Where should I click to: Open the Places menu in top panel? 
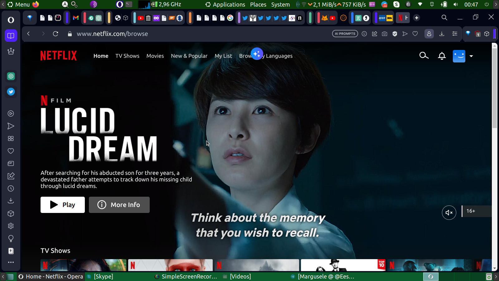258,4
